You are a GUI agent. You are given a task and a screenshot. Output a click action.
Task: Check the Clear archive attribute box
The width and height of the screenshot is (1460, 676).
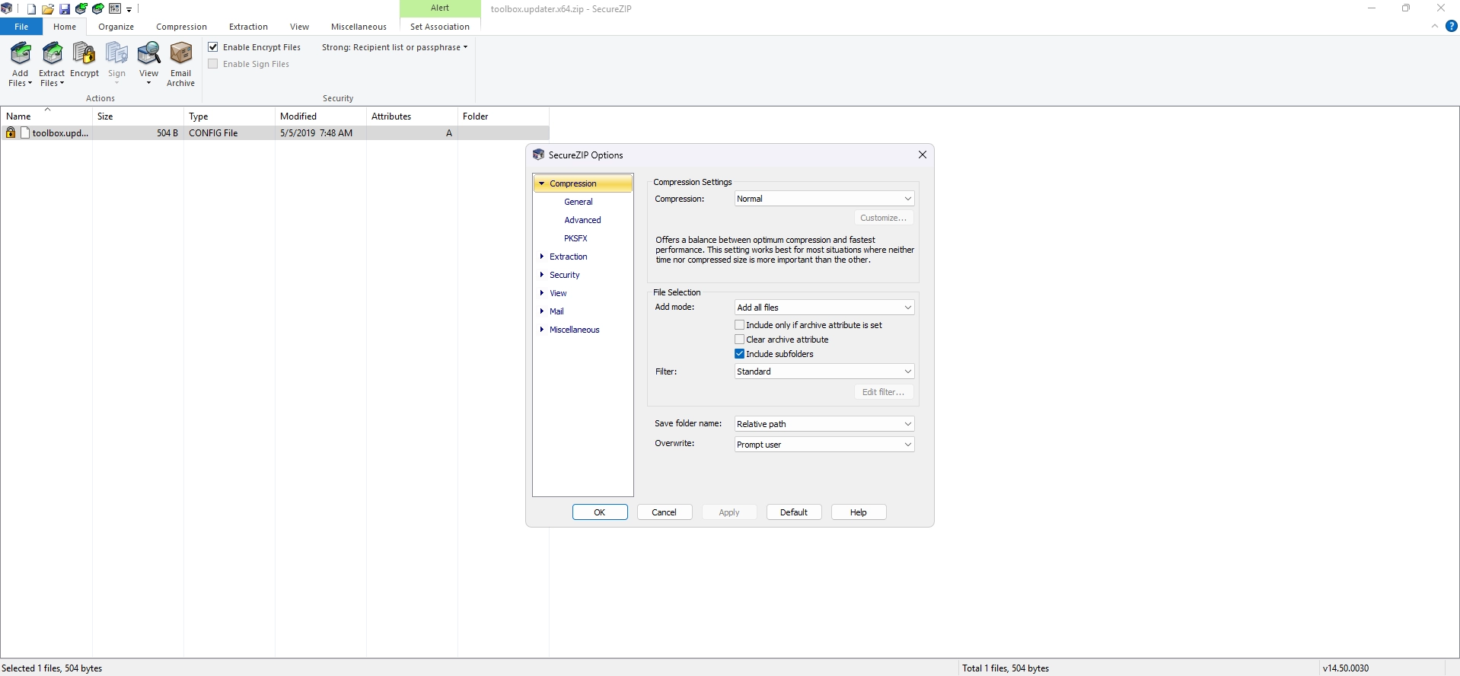tap(739, 340)
